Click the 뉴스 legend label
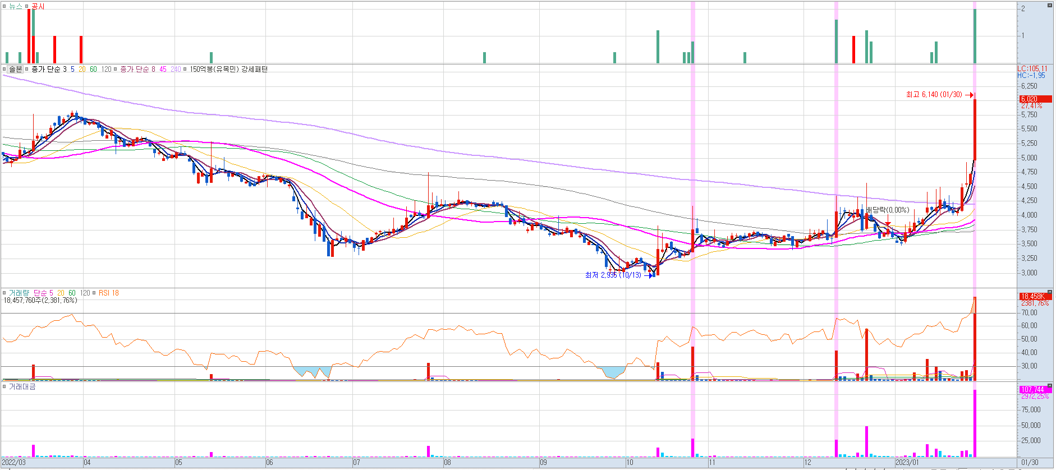Viewport: 1056px width, 470px height. [15, 6]
